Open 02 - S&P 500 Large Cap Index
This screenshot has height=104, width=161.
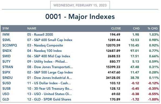(x=50, y=72)
